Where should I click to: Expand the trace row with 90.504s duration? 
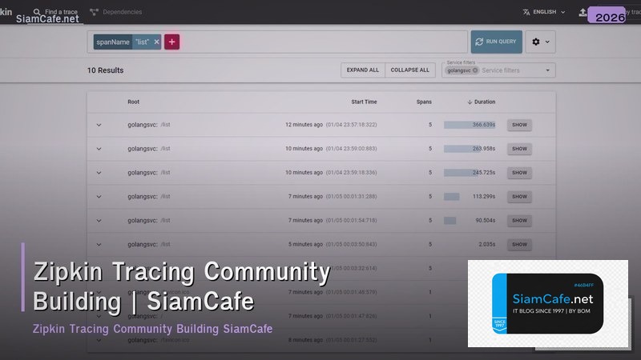[x=99, y=221]
